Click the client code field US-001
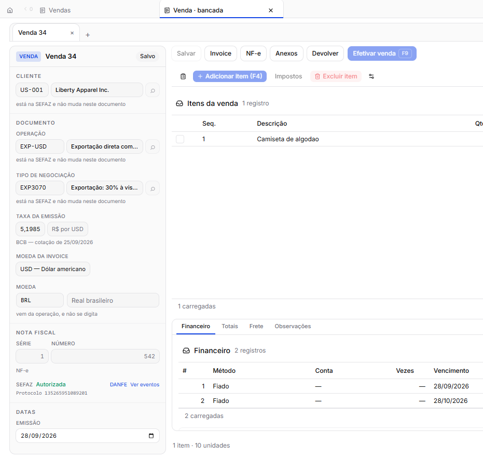 coord(32,90)
